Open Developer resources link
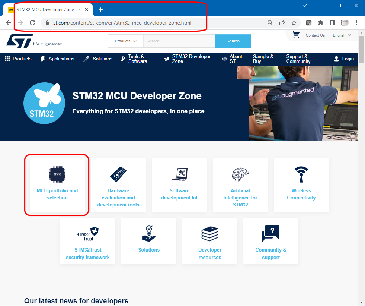 210,253
